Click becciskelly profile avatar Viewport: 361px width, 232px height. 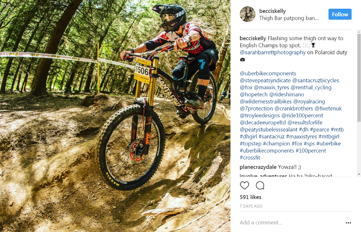(x=248, y=14)
